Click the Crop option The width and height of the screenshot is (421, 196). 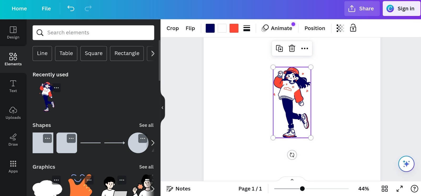(x=173, y=28)
